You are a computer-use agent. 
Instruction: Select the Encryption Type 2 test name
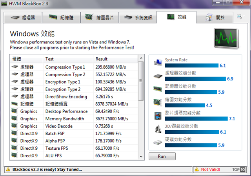tap(63, 89)
